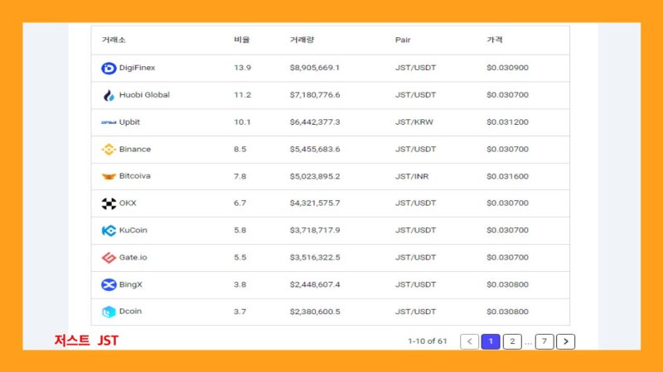This screenshot has height=372, width=663.
Task: Open the OKX exchange name
Action: (128, 203)
